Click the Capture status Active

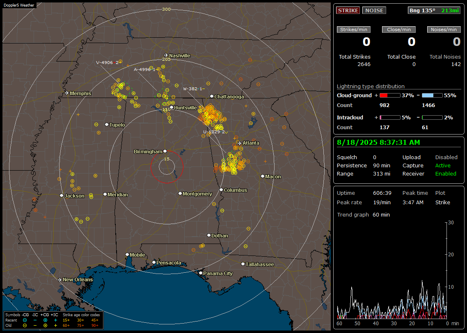443,165
